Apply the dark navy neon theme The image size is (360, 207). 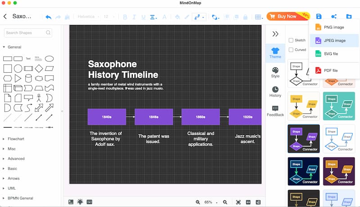pos(303,171)
